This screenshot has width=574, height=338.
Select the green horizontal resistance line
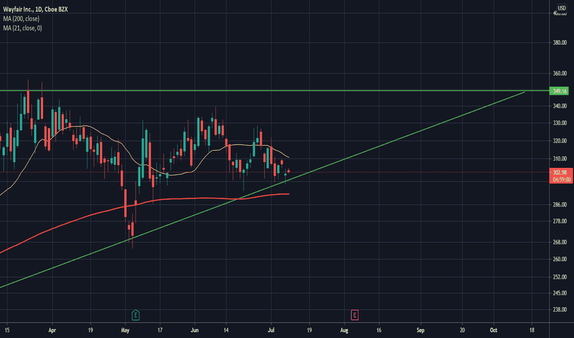point(275,90)
